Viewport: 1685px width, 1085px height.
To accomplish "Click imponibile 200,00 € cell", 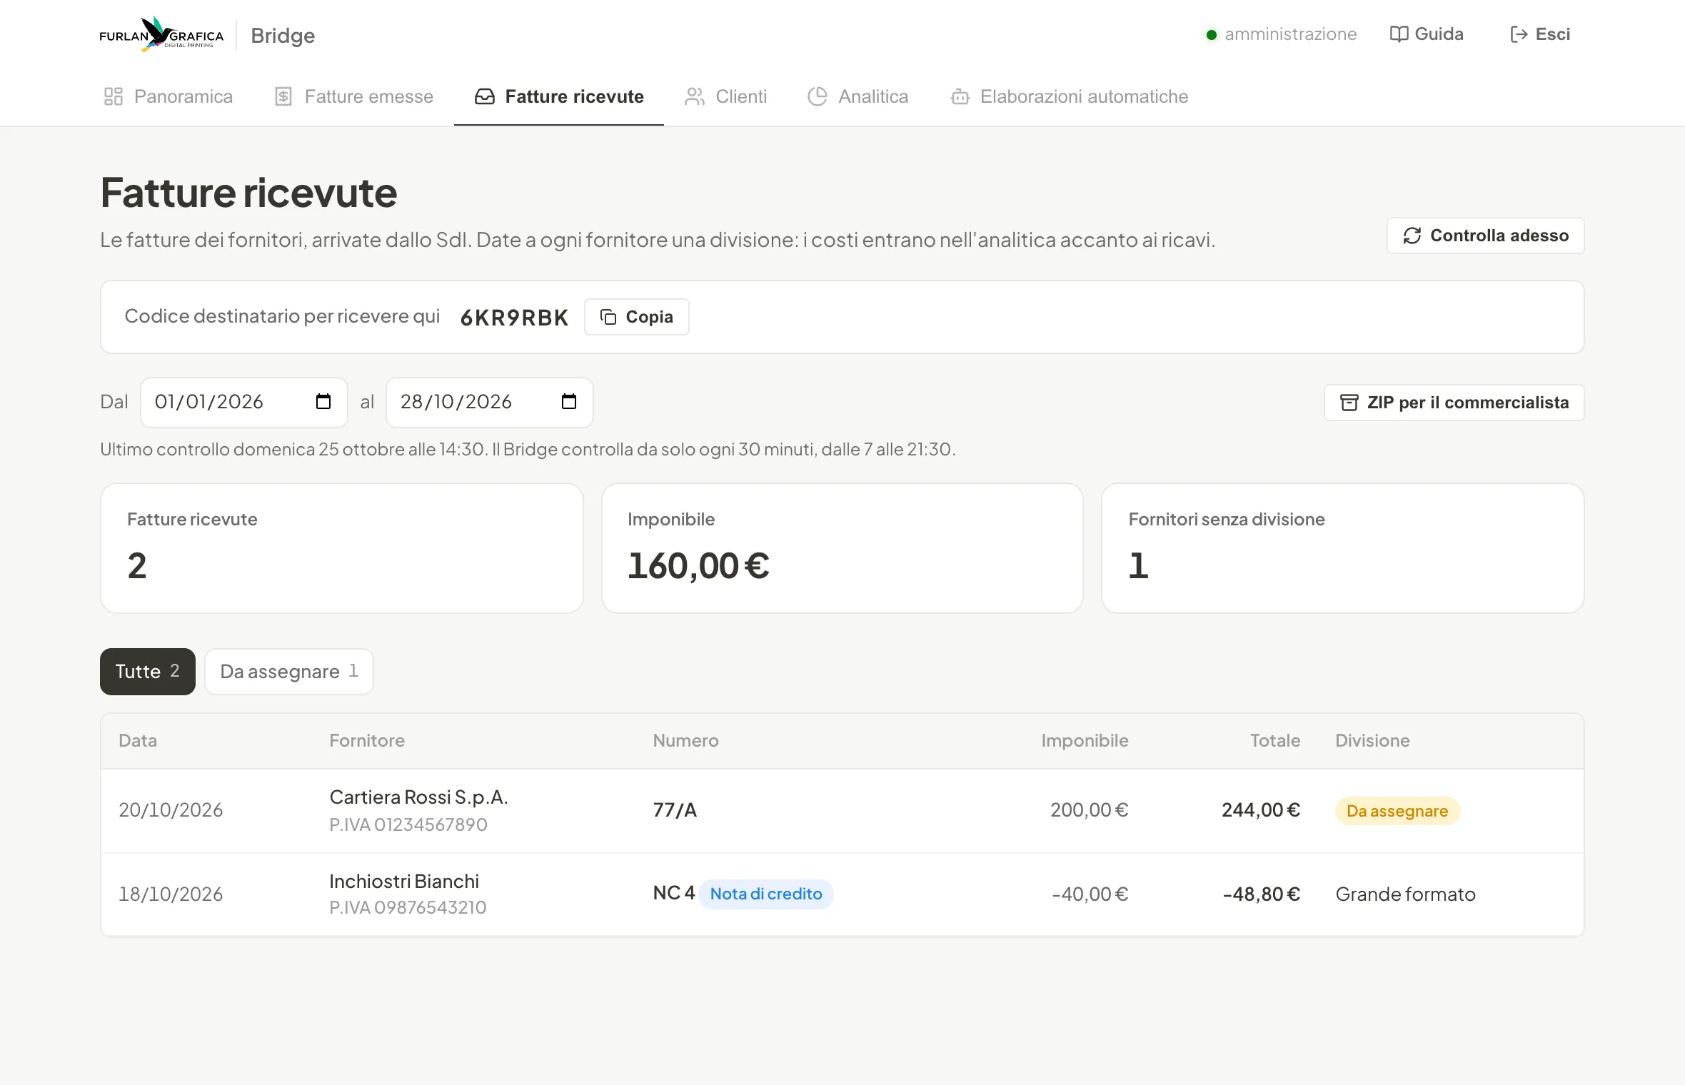I will (1090, 810).
